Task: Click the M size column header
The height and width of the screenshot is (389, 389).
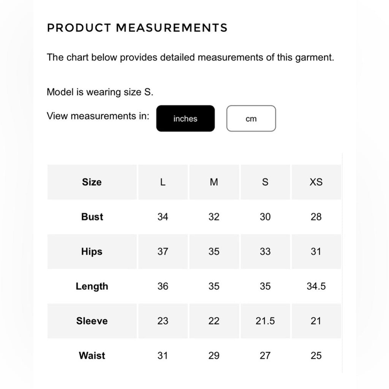Action: tap(214, 182)
